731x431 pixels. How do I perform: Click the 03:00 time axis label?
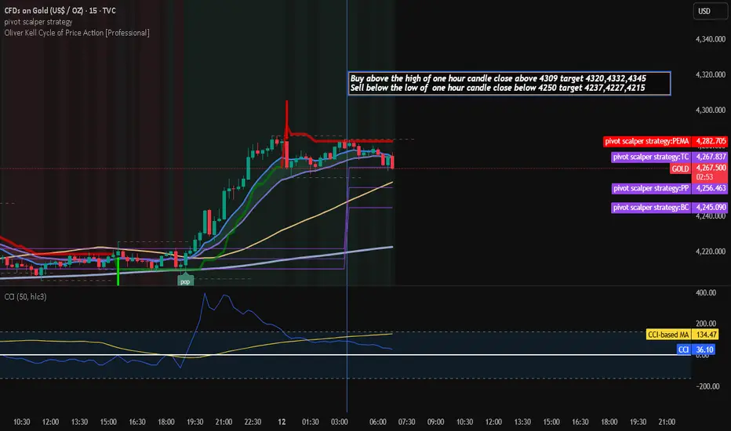(x=340, y=422)
